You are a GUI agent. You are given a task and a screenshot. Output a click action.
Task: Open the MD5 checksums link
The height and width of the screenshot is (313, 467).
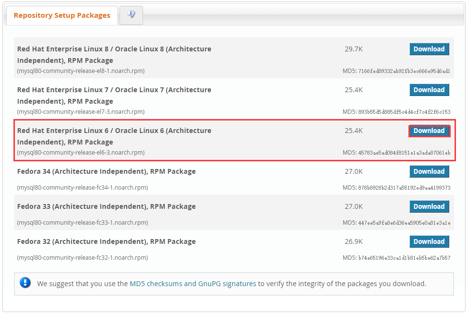coord(156,284)
